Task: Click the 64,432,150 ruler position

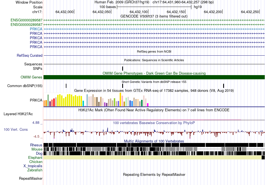Action: (176, 12)
